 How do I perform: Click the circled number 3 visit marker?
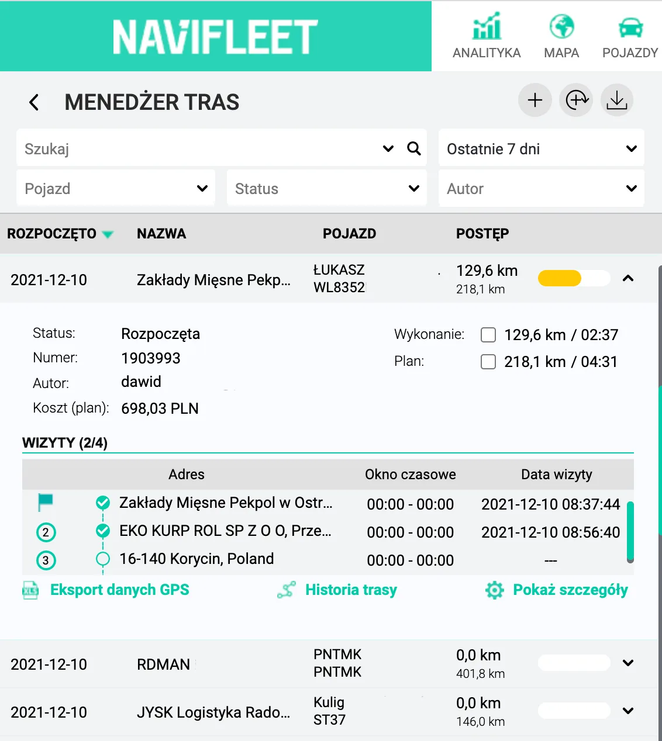pos(46,560)
